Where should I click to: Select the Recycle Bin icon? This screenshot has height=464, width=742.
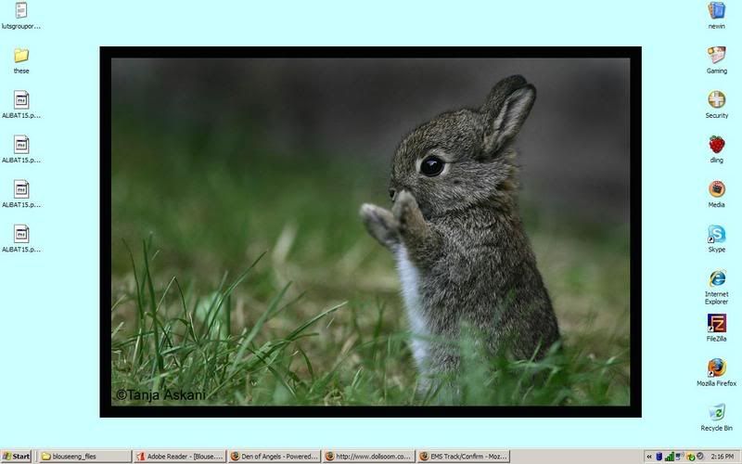coord(716,412)
